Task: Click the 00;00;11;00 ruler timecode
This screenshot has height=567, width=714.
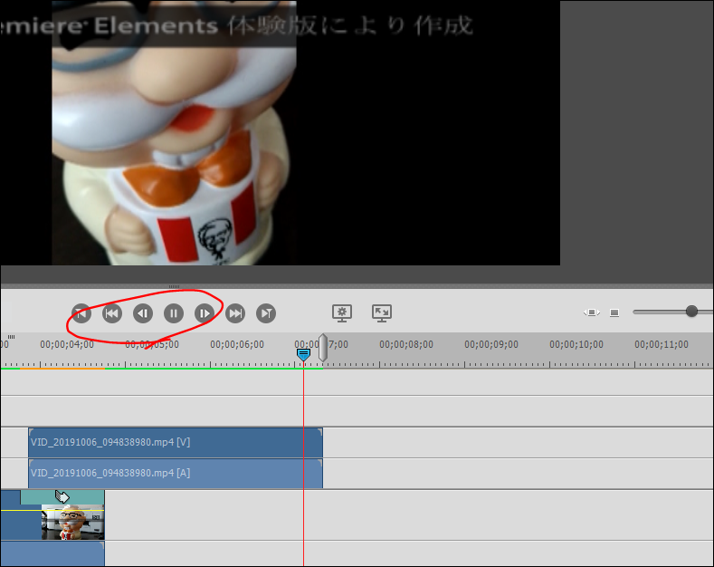Action: coord(662,344)
